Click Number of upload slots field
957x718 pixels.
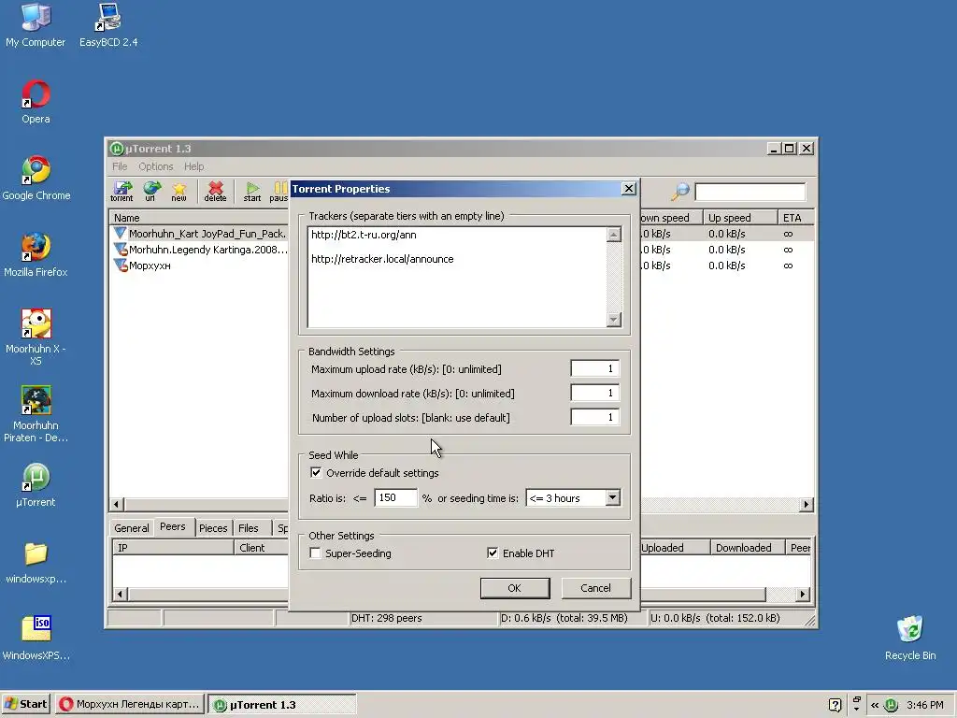pos(594,418)
